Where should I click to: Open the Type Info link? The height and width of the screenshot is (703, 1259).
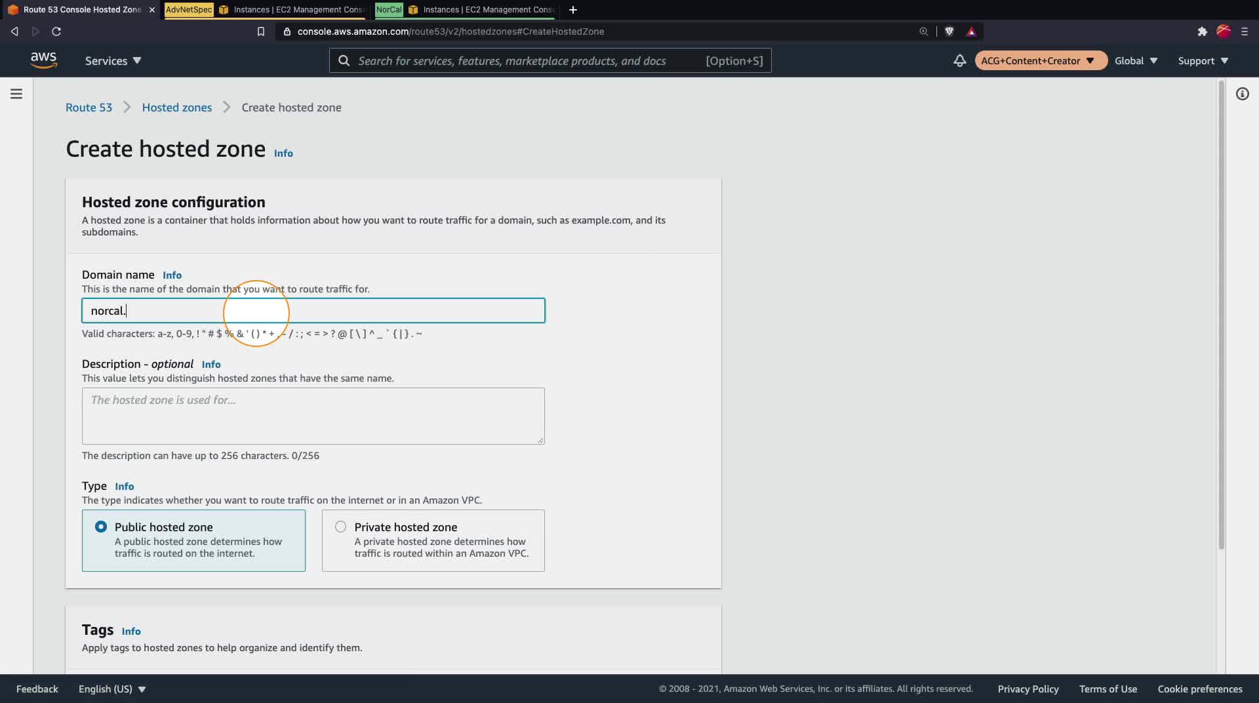(x=125, y=487)
